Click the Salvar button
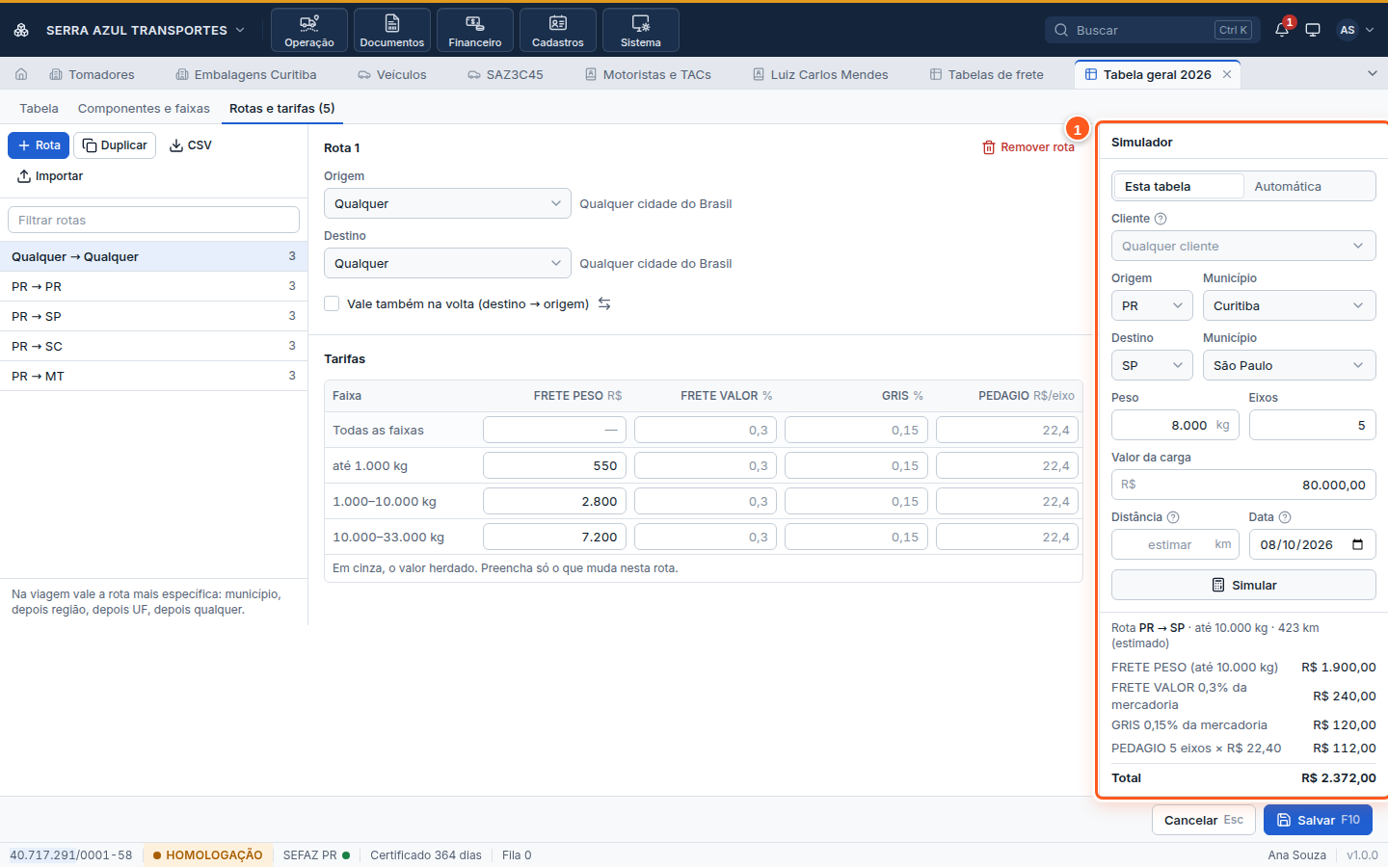 (1318, 820)
